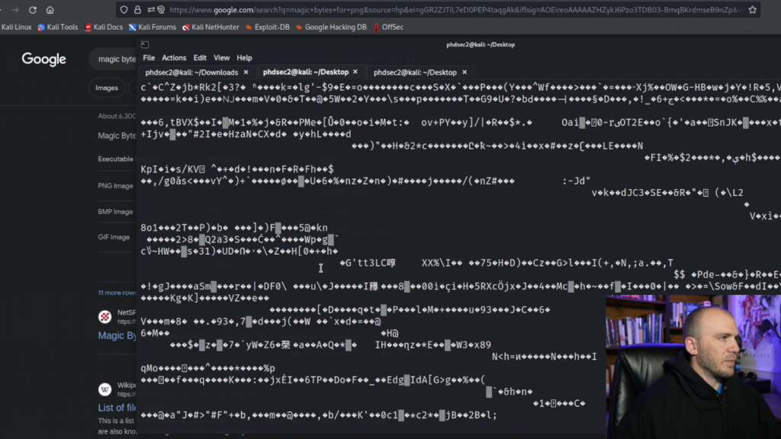
Task: Open the 'Magic By...' NetSPI search result
Action: pos(117,335)
